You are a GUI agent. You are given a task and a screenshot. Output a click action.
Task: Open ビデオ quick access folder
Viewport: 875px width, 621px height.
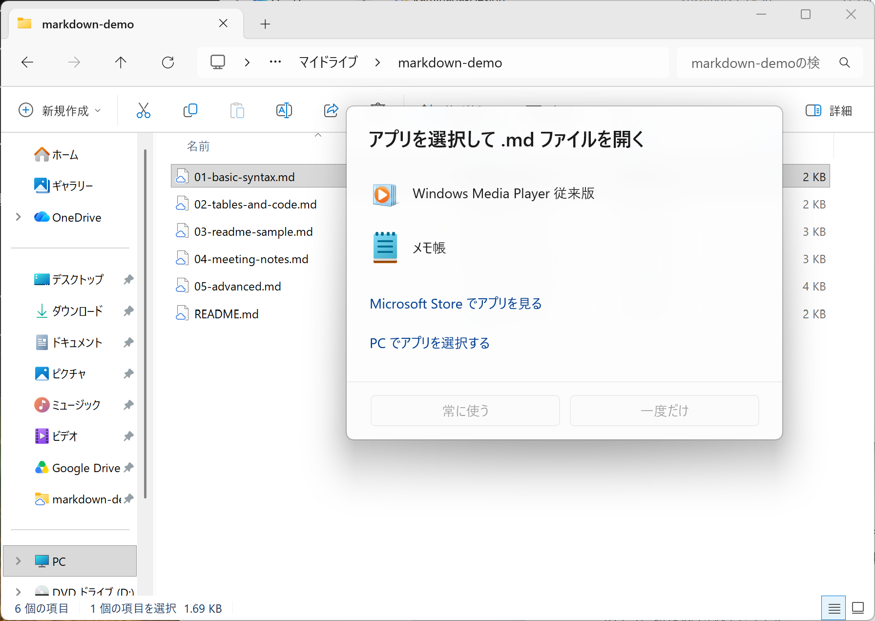point(56,436)
